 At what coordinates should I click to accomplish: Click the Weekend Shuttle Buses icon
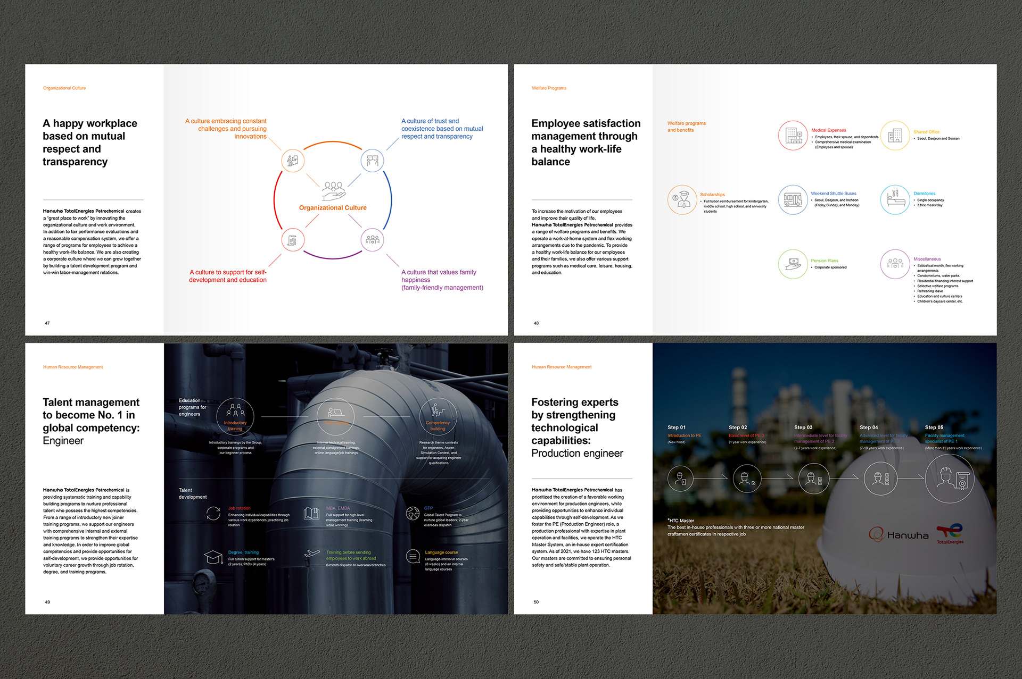pos(793,200)
